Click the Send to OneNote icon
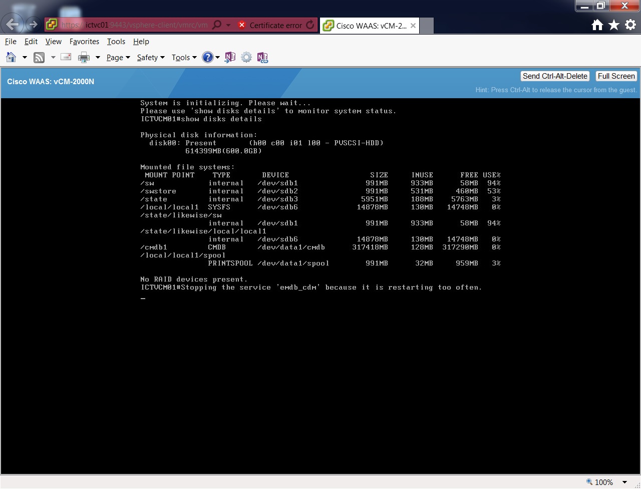 coord(230,57)
